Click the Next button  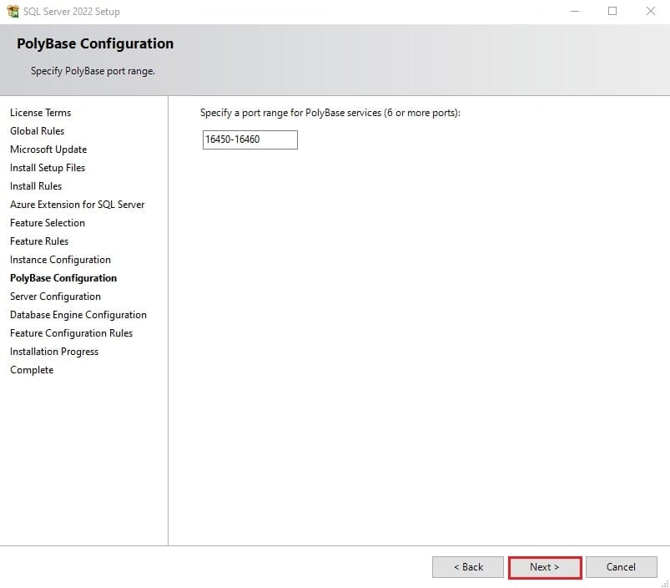coord(545,567)
